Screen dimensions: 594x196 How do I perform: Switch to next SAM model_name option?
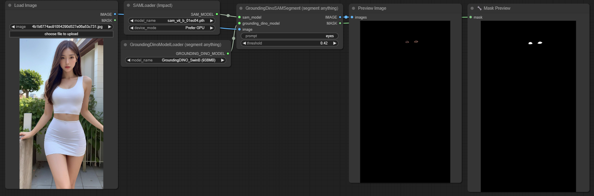(211, 21)
